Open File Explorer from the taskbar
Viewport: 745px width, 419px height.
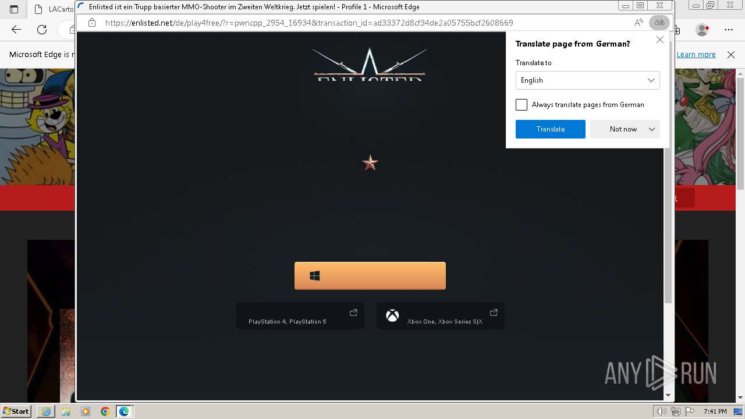[66, 411]
